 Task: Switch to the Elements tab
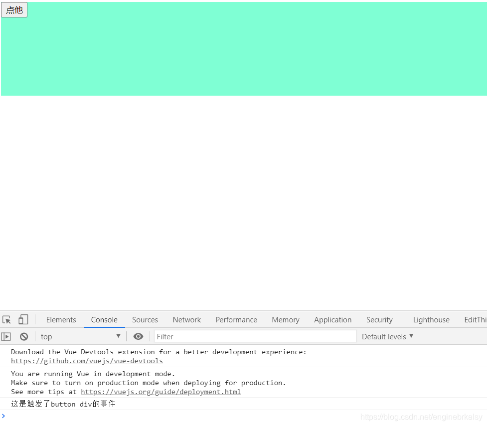(61, 320)
